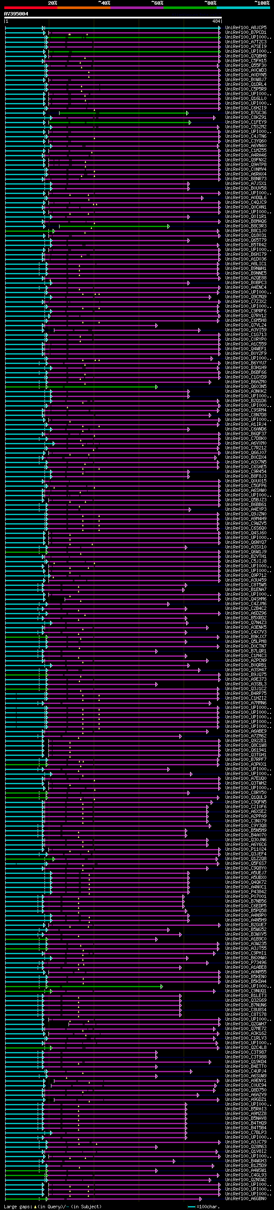The width and height of the screenshot is (274, 1210).
Task: Select the UniRef100_C8TS78 label
Action: [x=246, y=1015]
